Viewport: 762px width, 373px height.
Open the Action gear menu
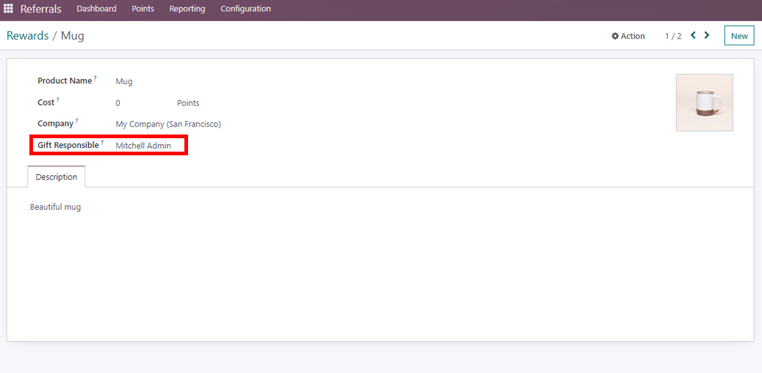[x=628, y=36]
